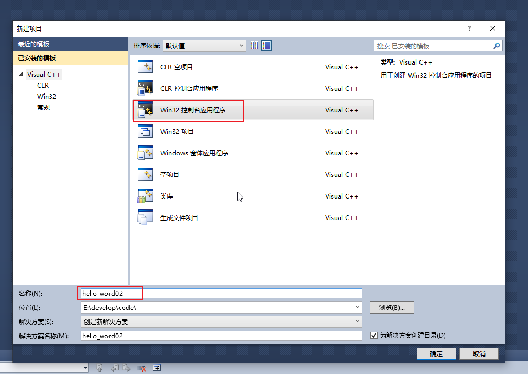The image size is (528, 376).
Task: Select Win32 category in template tree
Action: tap(47, 96)
